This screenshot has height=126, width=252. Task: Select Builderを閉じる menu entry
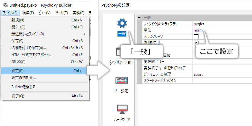(45, 87)
